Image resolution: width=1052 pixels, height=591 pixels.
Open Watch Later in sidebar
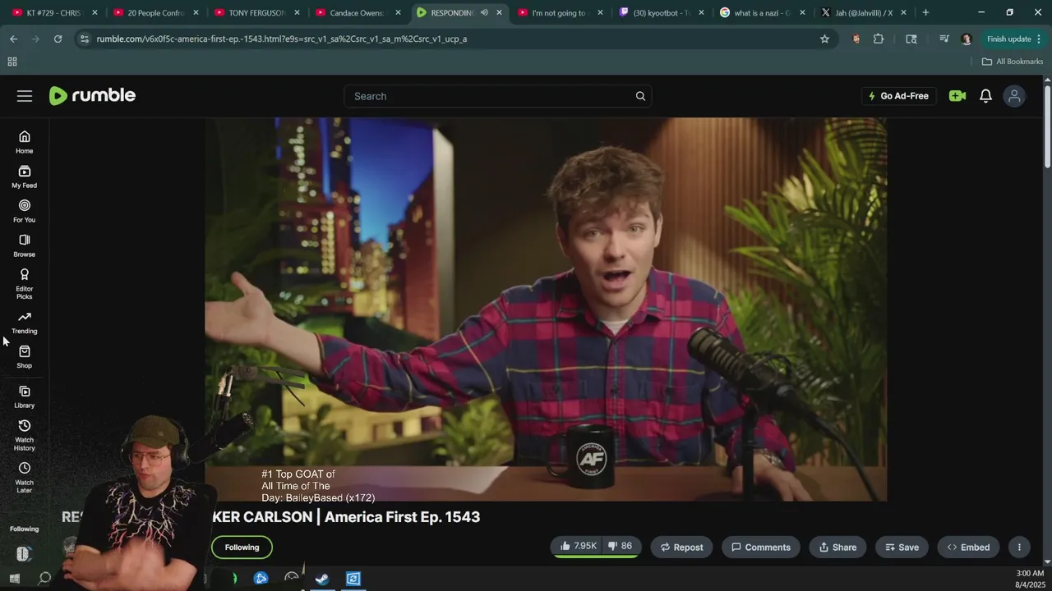coord(25,478)
